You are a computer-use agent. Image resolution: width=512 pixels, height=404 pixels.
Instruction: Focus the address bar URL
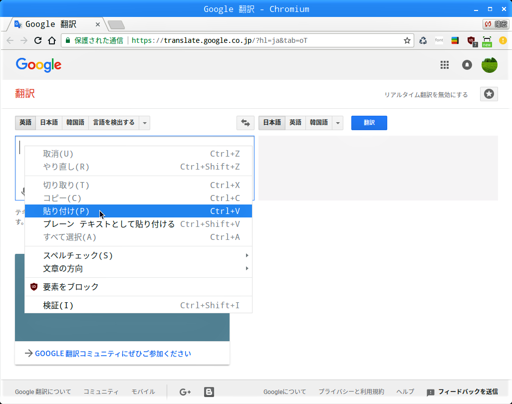click(x=219, y=40)
